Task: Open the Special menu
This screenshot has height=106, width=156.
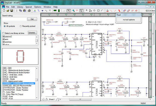Action: 29,7
